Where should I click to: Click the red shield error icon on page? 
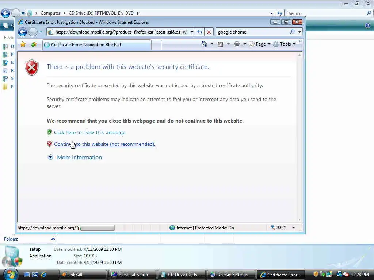[31, 67]
